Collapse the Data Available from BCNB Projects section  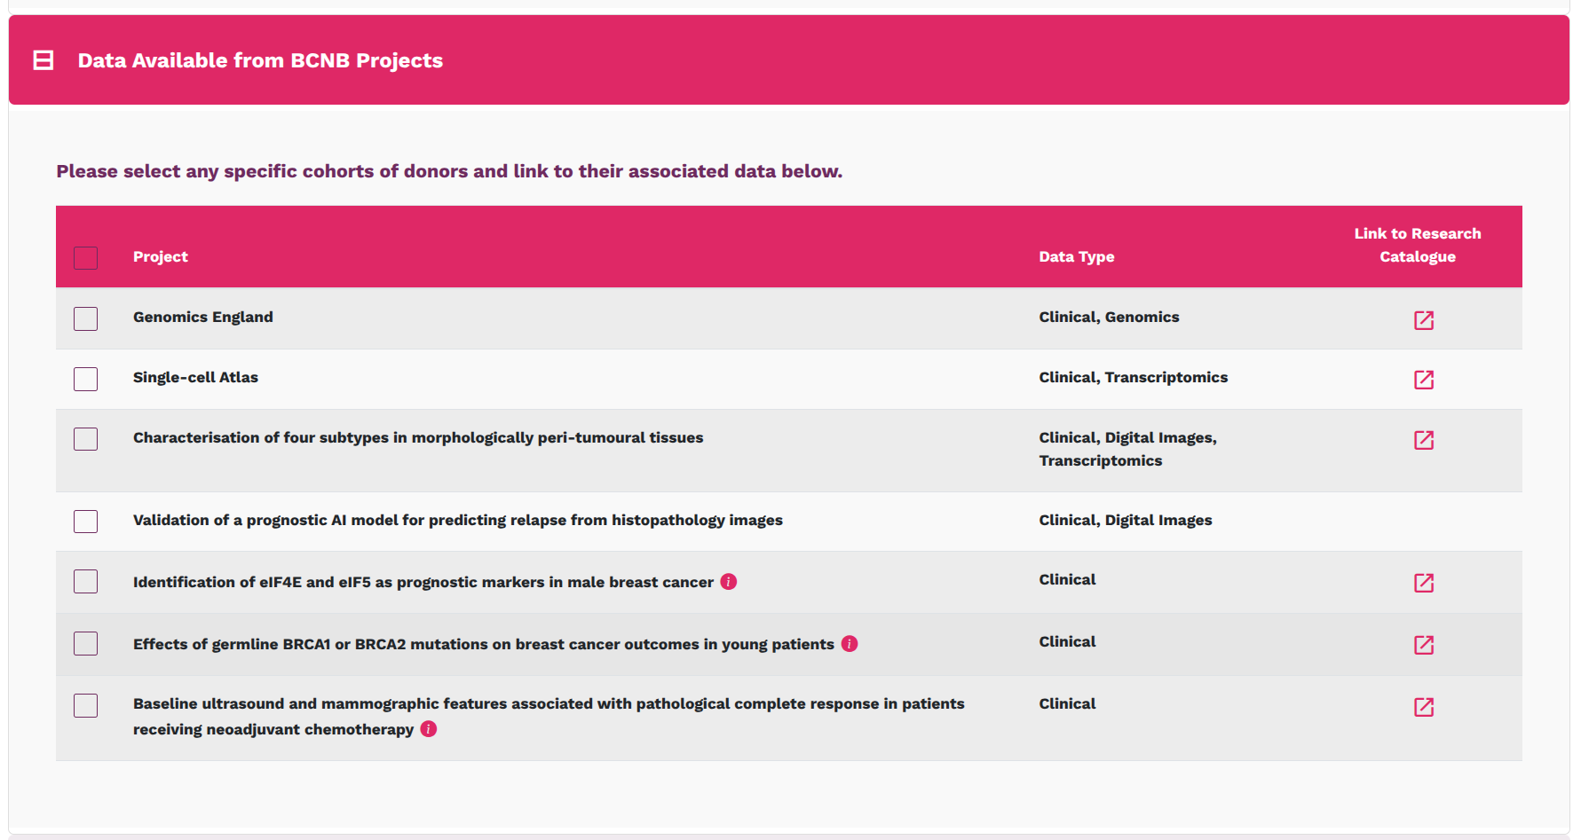click(x=43, y=59)
